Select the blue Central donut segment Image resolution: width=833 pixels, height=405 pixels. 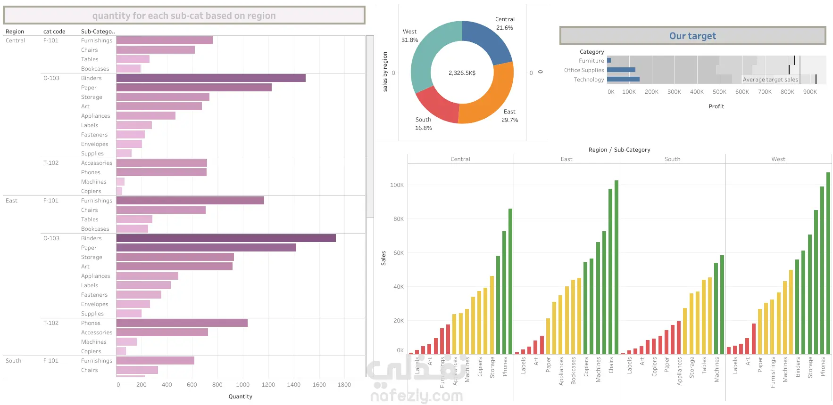click(488, 40)
